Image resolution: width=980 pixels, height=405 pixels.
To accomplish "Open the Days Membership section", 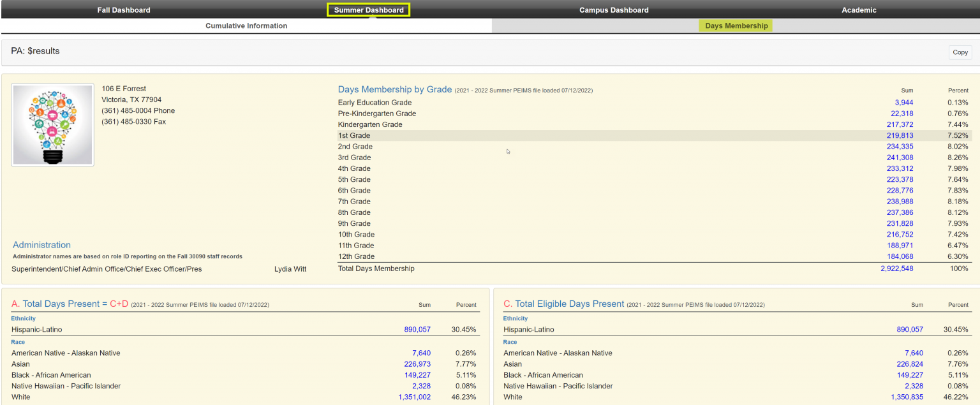I will pos(735,26).
